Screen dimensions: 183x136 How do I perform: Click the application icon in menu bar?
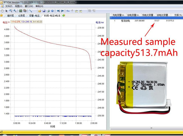2,6
